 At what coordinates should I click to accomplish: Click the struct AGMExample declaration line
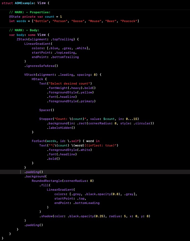pyautogui.click(x=25, y=3)
